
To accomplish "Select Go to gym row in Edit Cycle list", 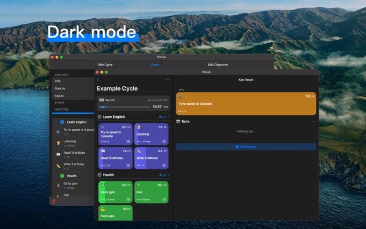I will click(73, 185).
